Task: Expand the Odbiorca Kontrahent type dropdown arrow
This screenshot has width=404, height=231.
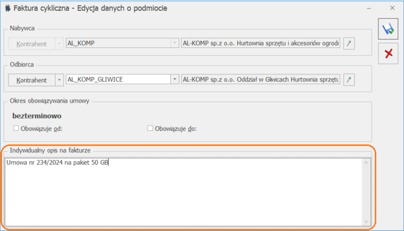Action: (x=59, y=80)
